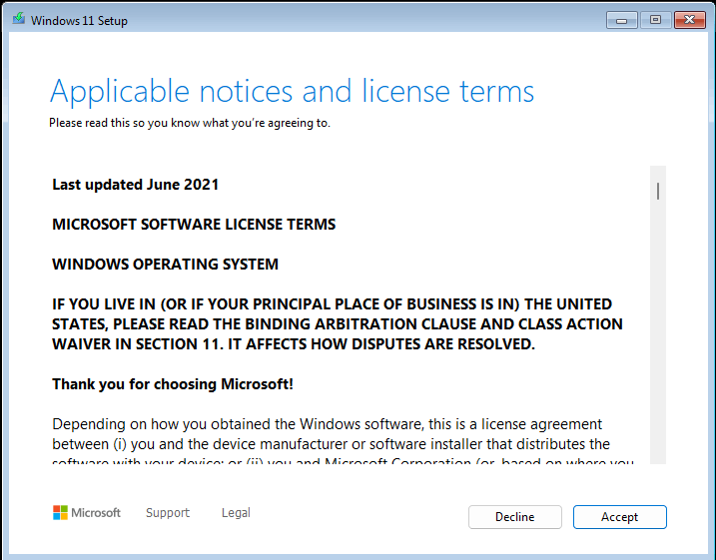This screenshot has width=716, height=560.
Task: Click the 'Windows 11 Setup' title text
Action: tap(79, 21)
